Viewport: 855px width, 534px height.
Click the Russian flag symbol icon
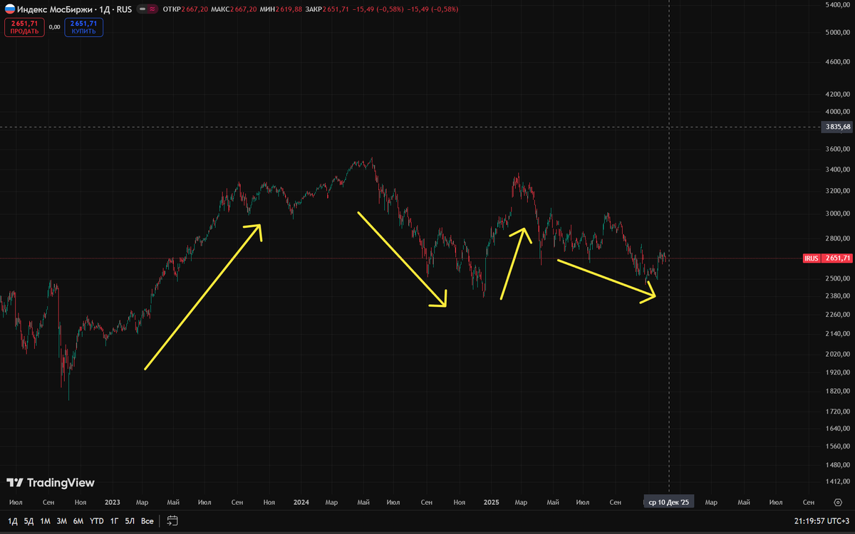pyautogui.click(x=9, y=9)
